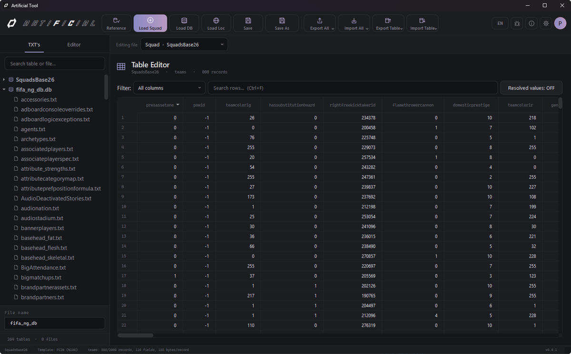Open the Import All dropdown arrow

point(367,29)
